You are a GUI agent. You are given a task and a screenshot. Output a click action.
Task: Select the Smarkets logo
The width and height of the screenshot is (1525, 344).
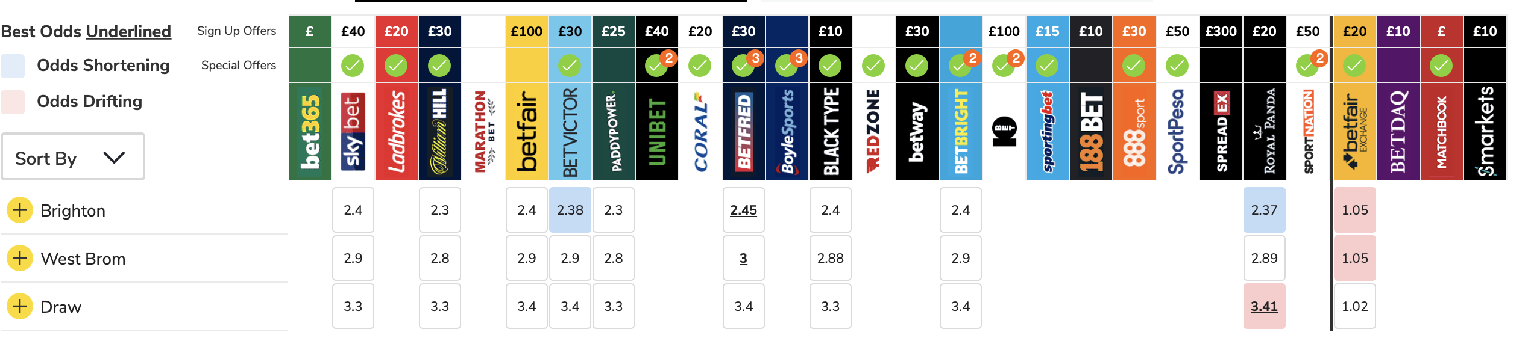click(x=1485, y=132)
